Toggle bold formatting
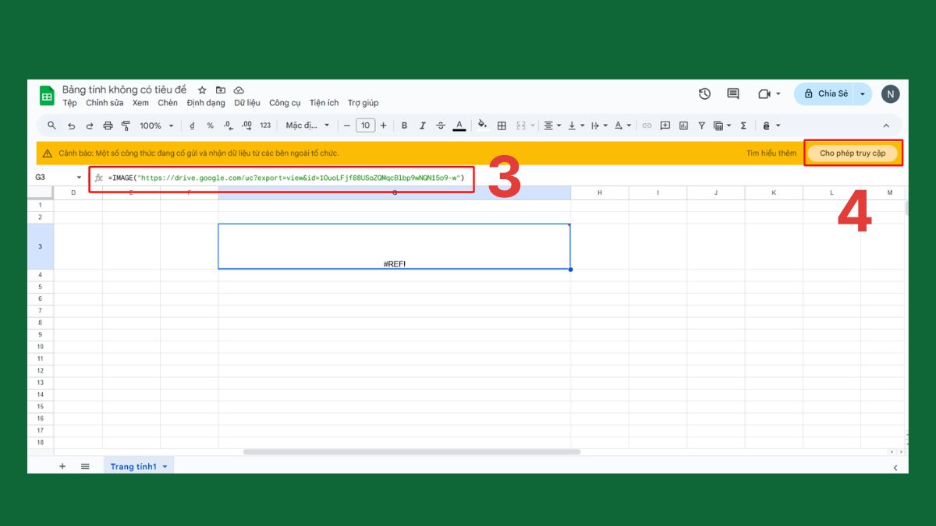936x526 pixels. [404, 125]
